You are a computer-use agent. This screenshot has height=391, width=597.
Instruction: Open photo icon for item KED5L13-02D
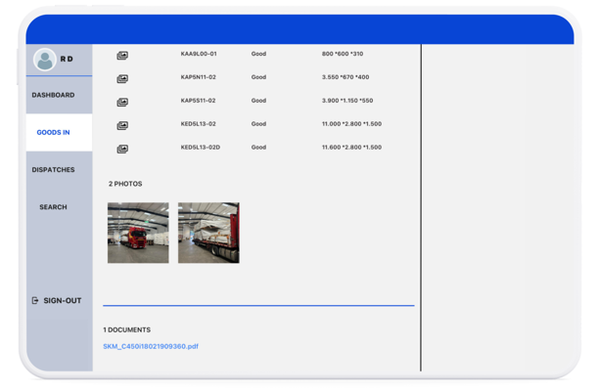[122, 149]
